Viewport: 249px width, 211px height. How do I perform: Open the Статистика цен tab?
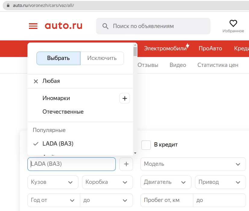218,65
